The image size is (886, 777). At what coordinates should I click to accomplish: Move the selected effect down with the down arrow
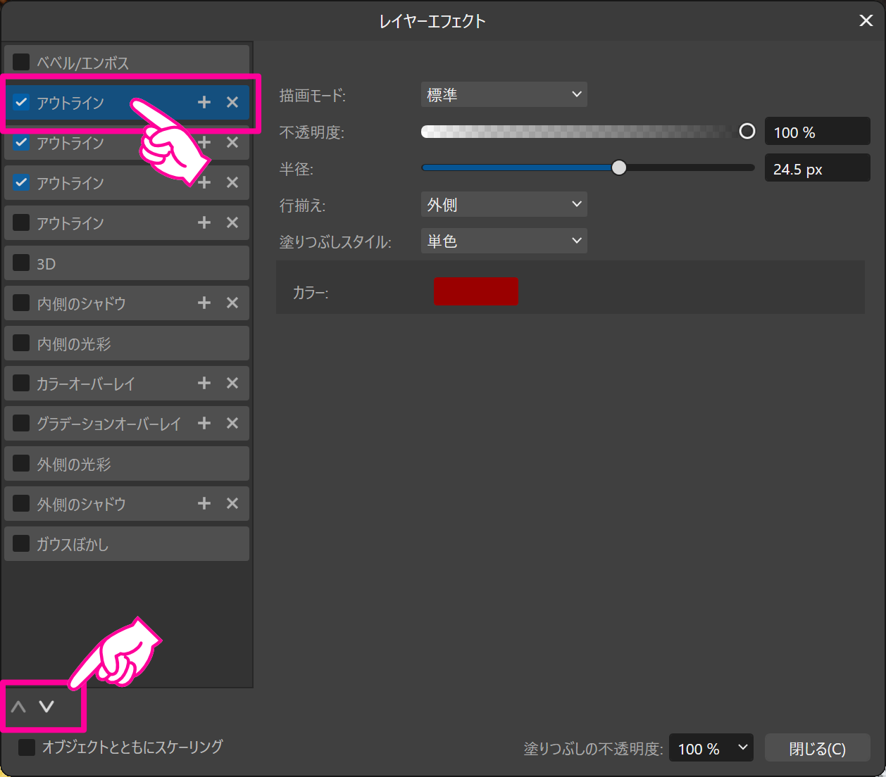point(46,707)
